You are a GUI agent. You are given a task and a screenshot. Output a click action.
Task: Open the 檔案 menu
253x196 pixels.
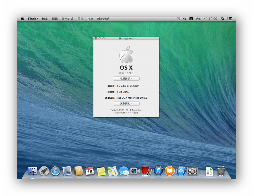click(45, 19)
